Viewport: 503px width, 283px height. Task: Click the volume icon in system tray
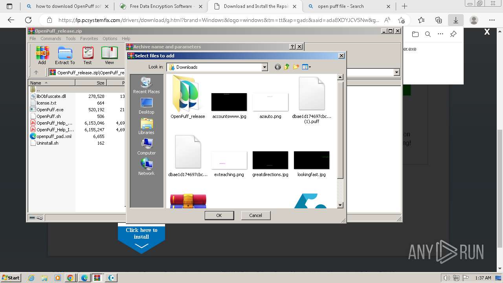tap(446, 278)
